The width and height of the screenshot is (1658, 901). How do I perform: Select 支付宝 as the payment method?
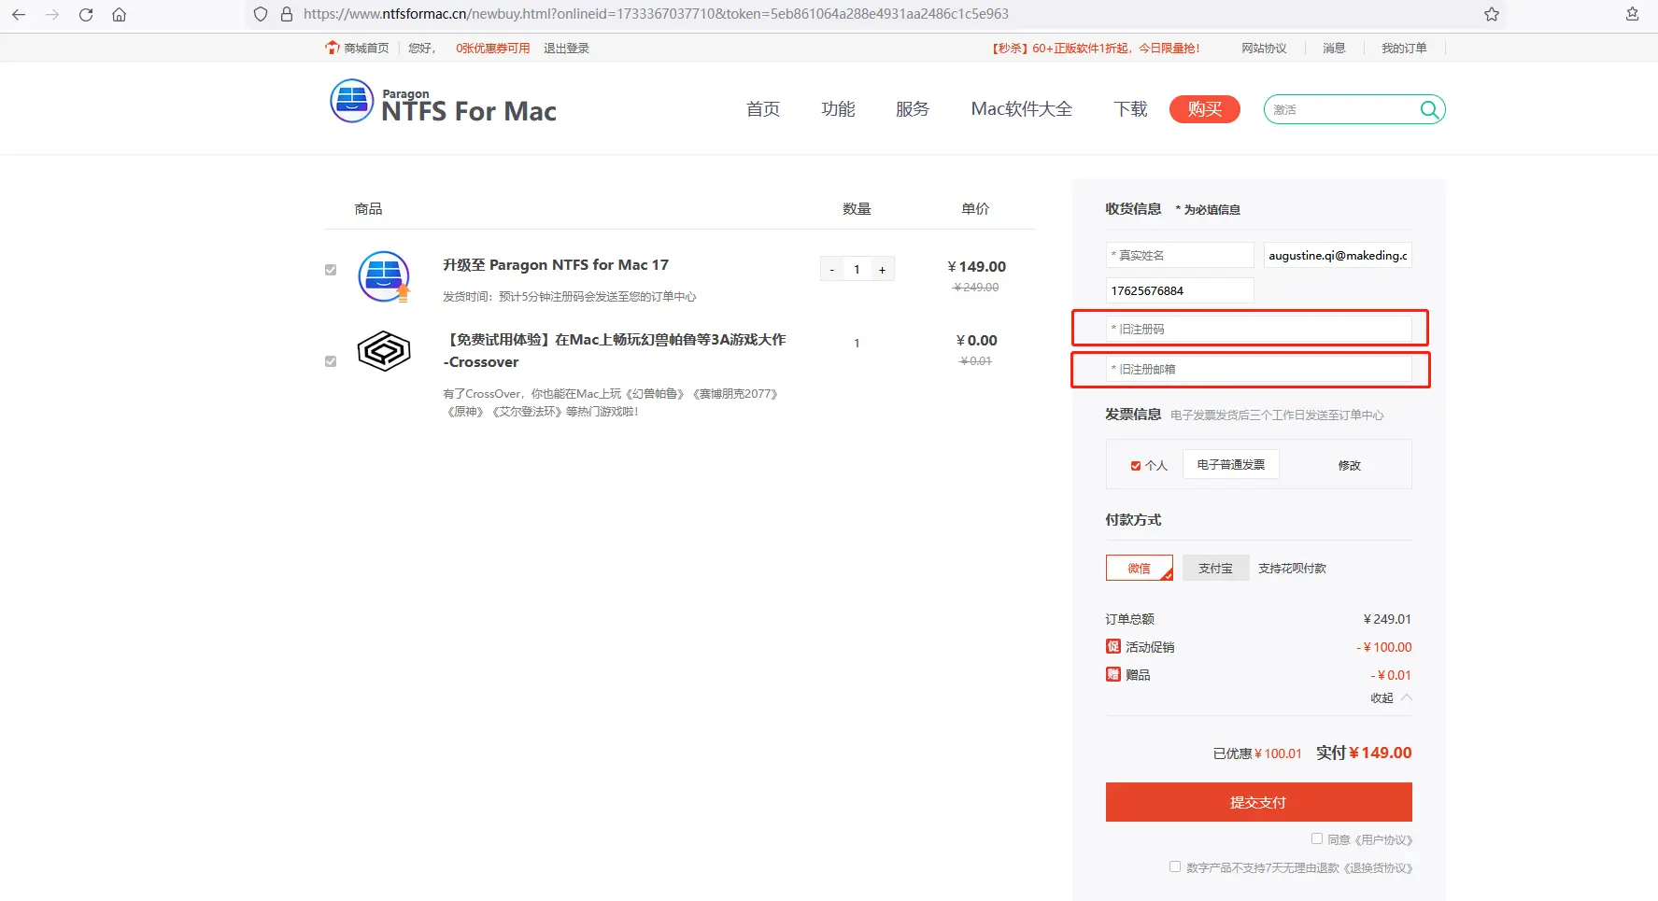(x=1216, y=568)
